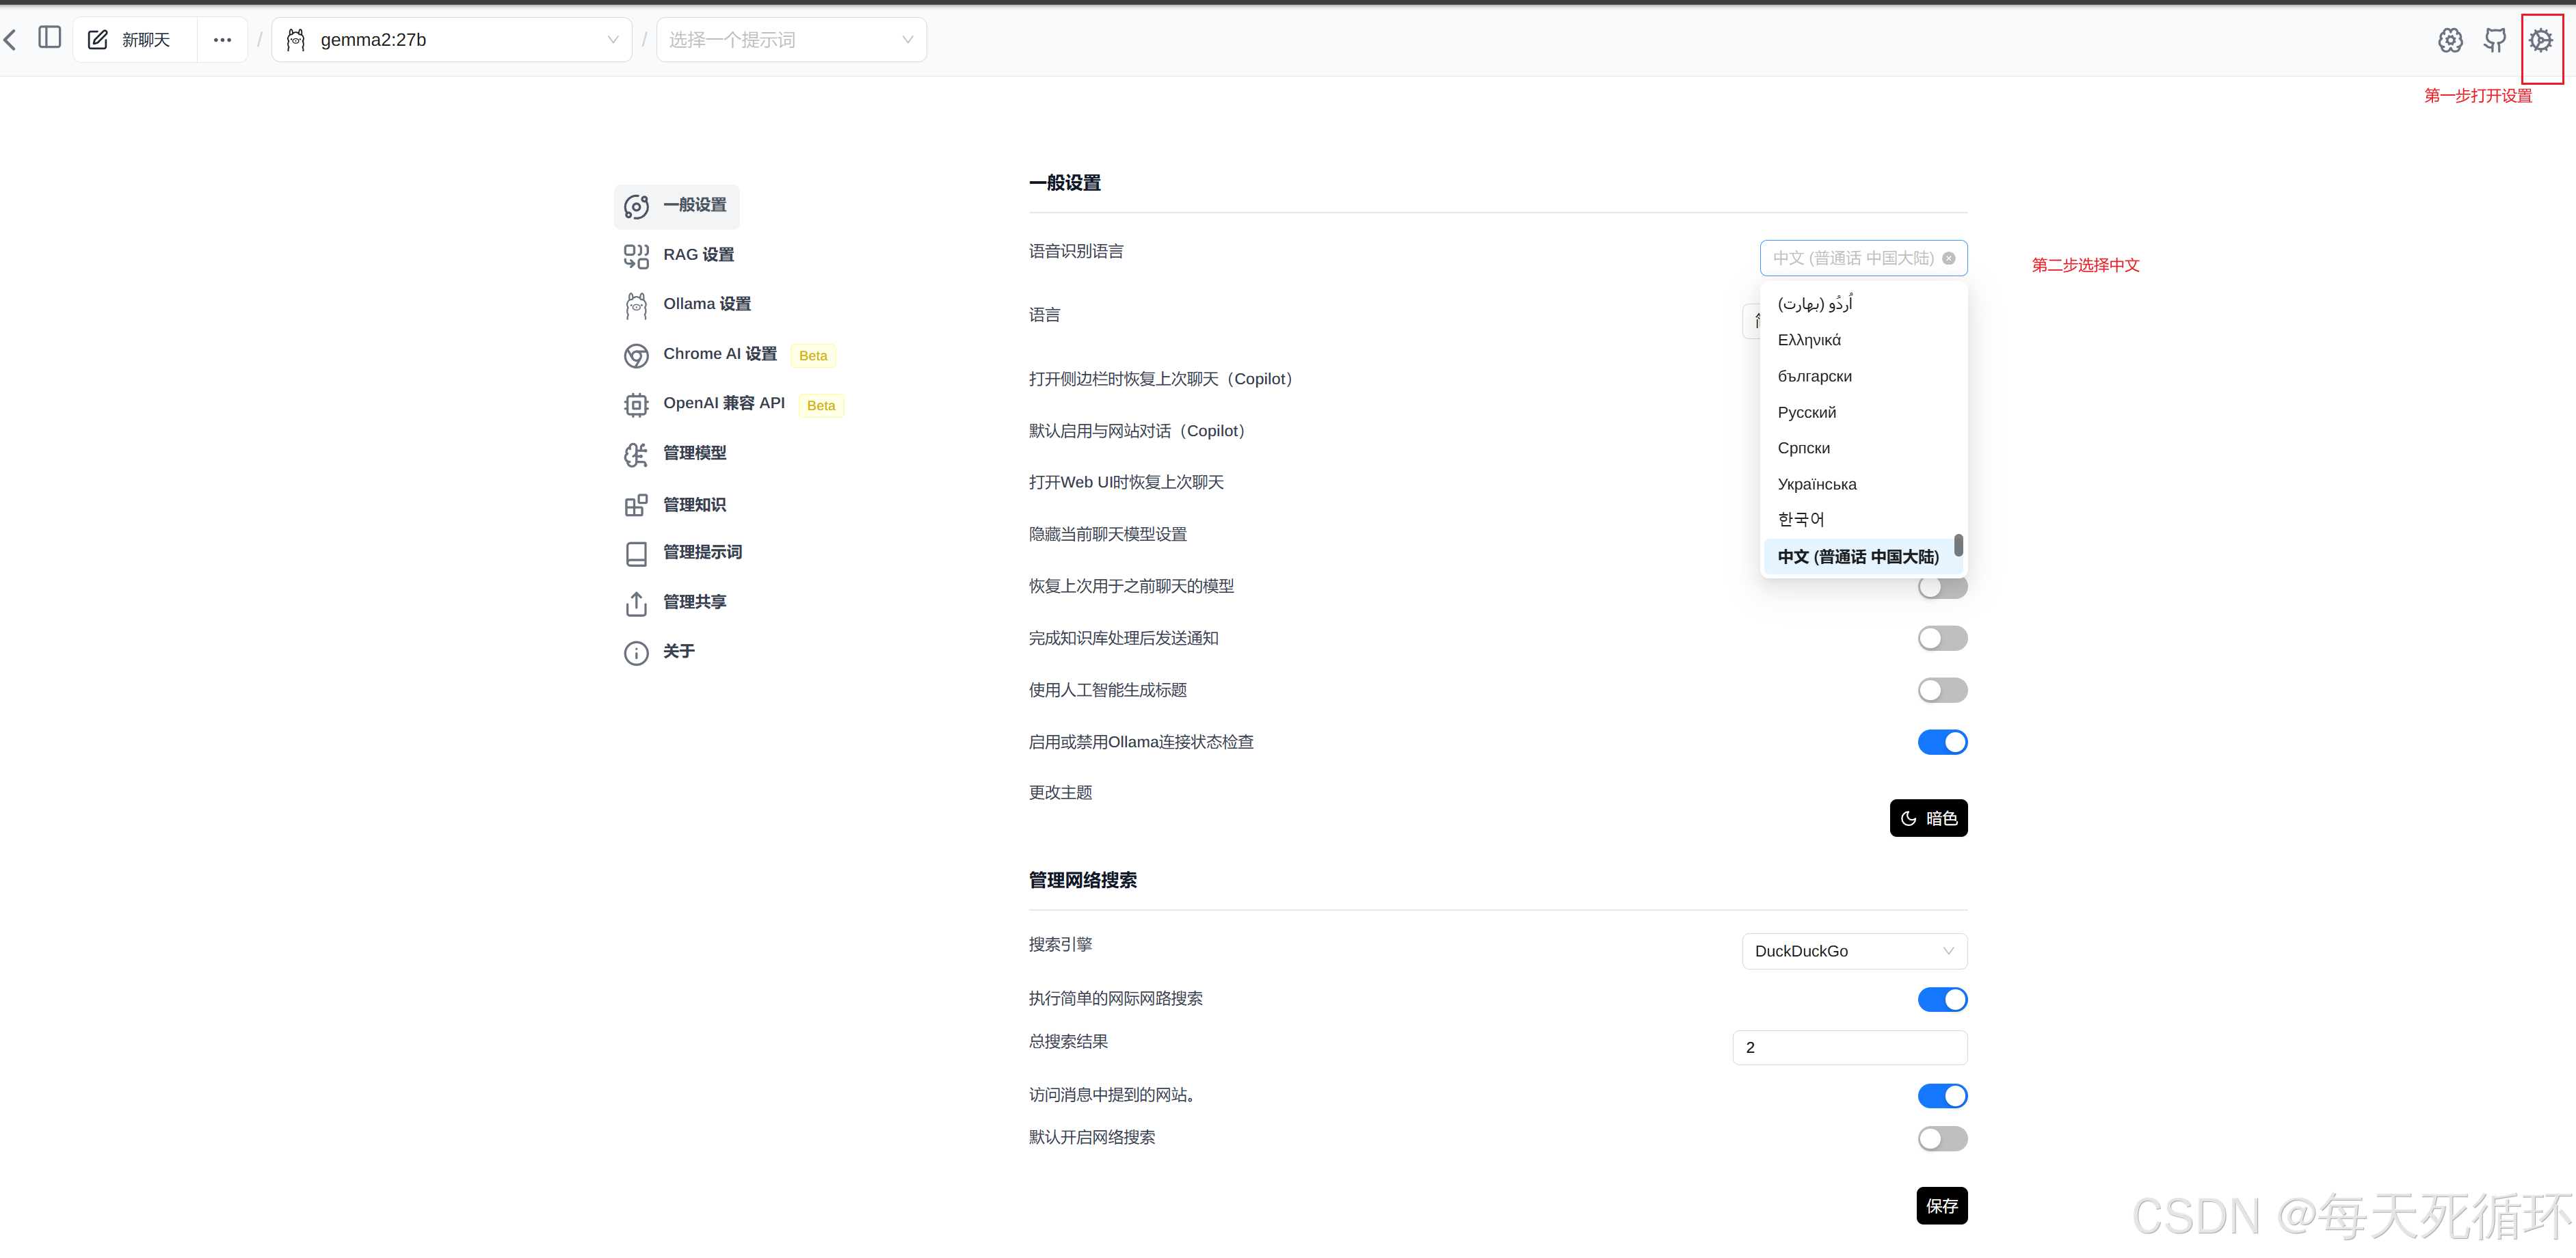Click the 总搜索结果 number input field
Viewport: 2576px width, 1258px height.
(x=1849, y=1047)
